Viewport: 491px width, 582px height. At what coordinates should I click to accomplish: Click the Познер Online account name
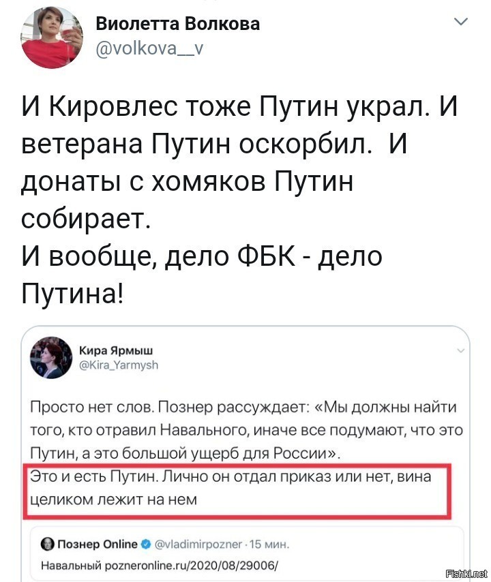coord(98,544)
